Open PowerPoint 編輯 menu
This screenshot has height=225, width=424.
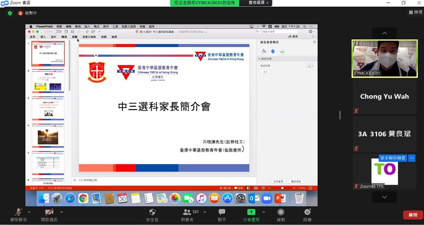click(x=69, y=26)
